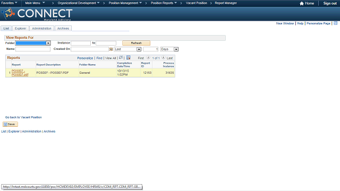Sort by the Process Instance column header
The height and width of the screenshot is (191, 340).
click(x=168, y=65)
